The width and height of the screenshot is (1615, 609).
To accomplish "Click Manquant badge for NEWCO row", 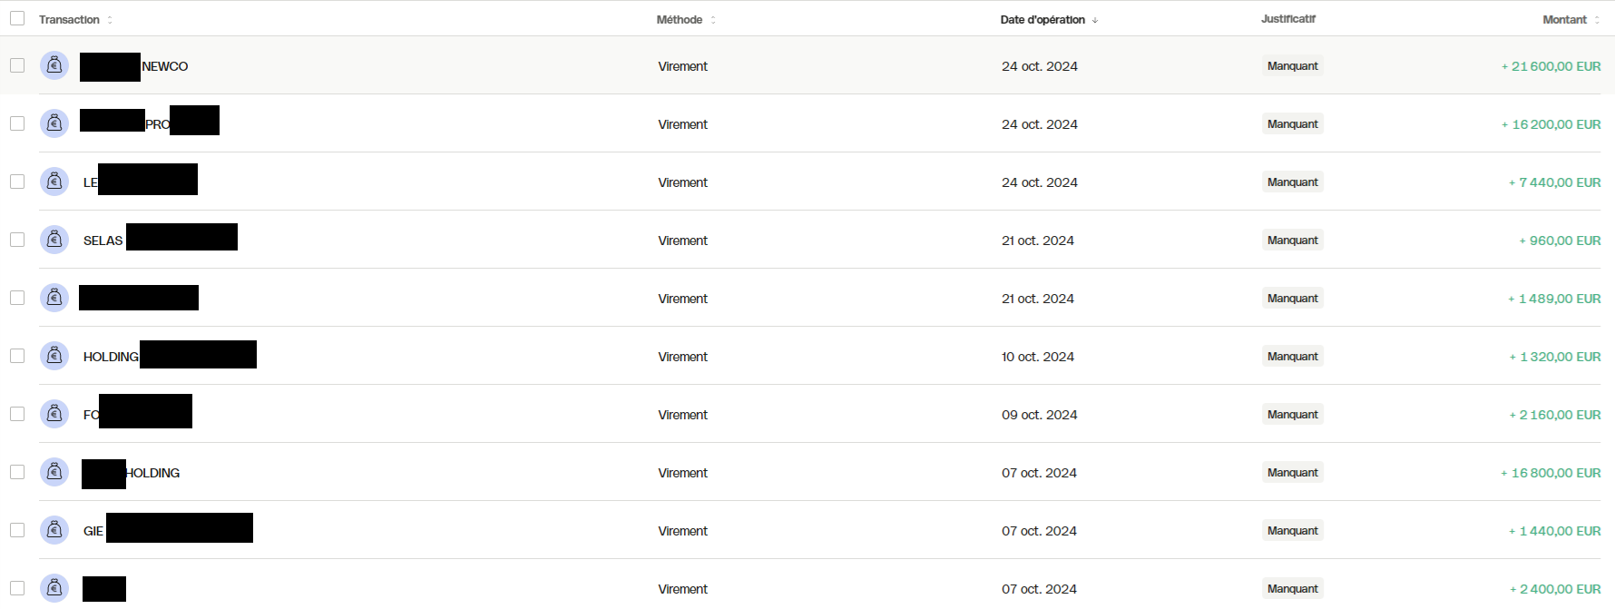I will coord(1292,65).
